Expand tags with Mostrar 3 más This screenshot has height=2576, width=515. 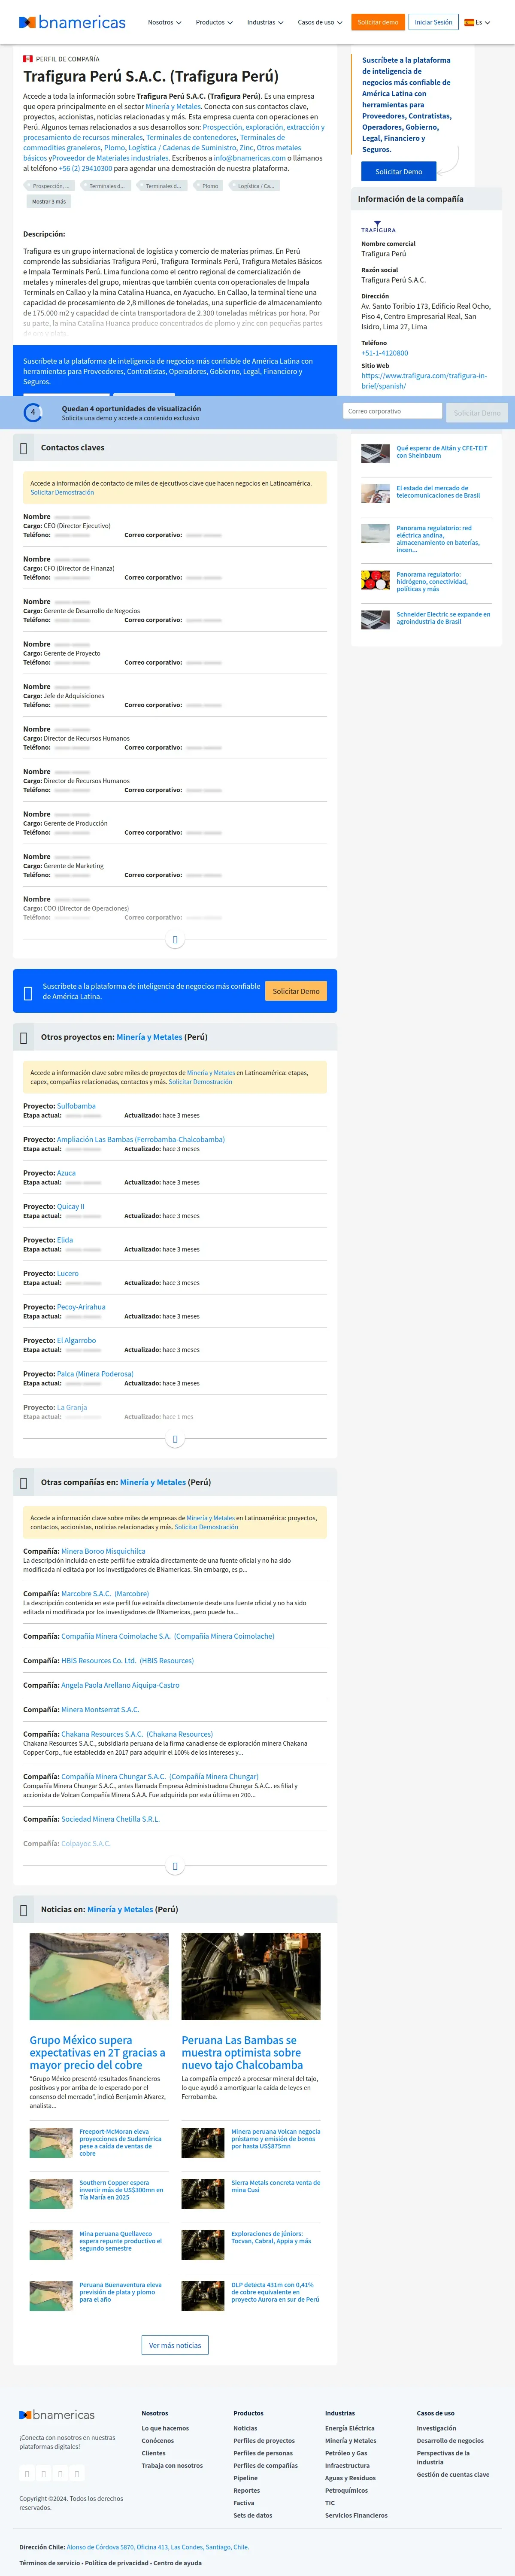click(49, 201)
